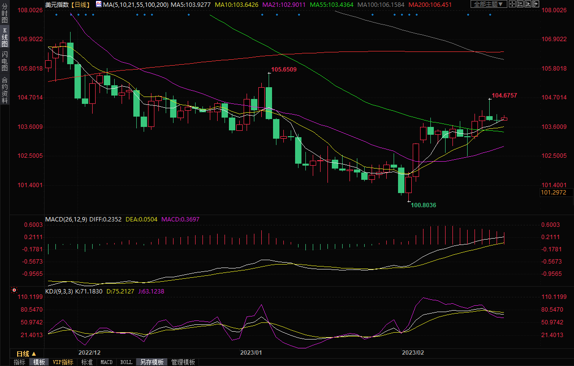Click the rightmost icon in the top-right toolbar
This screenshot has height=366, width=574.
click(x=535, y=4)
